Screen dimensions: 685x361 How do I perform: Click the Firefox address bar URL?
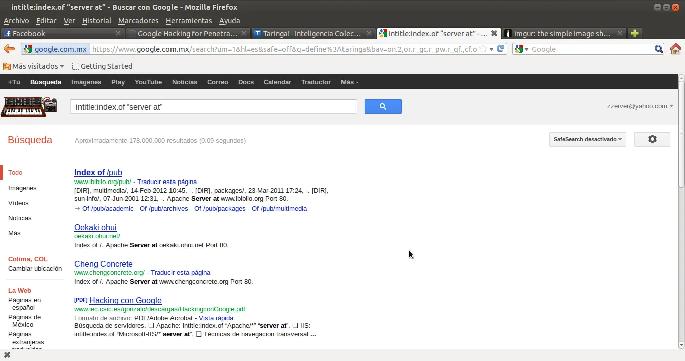(x=284, y=49)
